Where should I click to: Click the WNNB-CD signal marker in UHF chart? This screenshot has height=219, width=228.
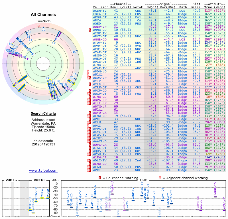tap(215, 197)
